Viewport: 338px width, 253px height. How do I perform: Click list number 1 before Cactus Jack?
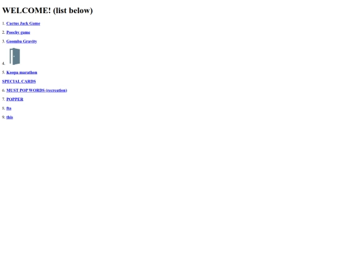pos(4,24)
